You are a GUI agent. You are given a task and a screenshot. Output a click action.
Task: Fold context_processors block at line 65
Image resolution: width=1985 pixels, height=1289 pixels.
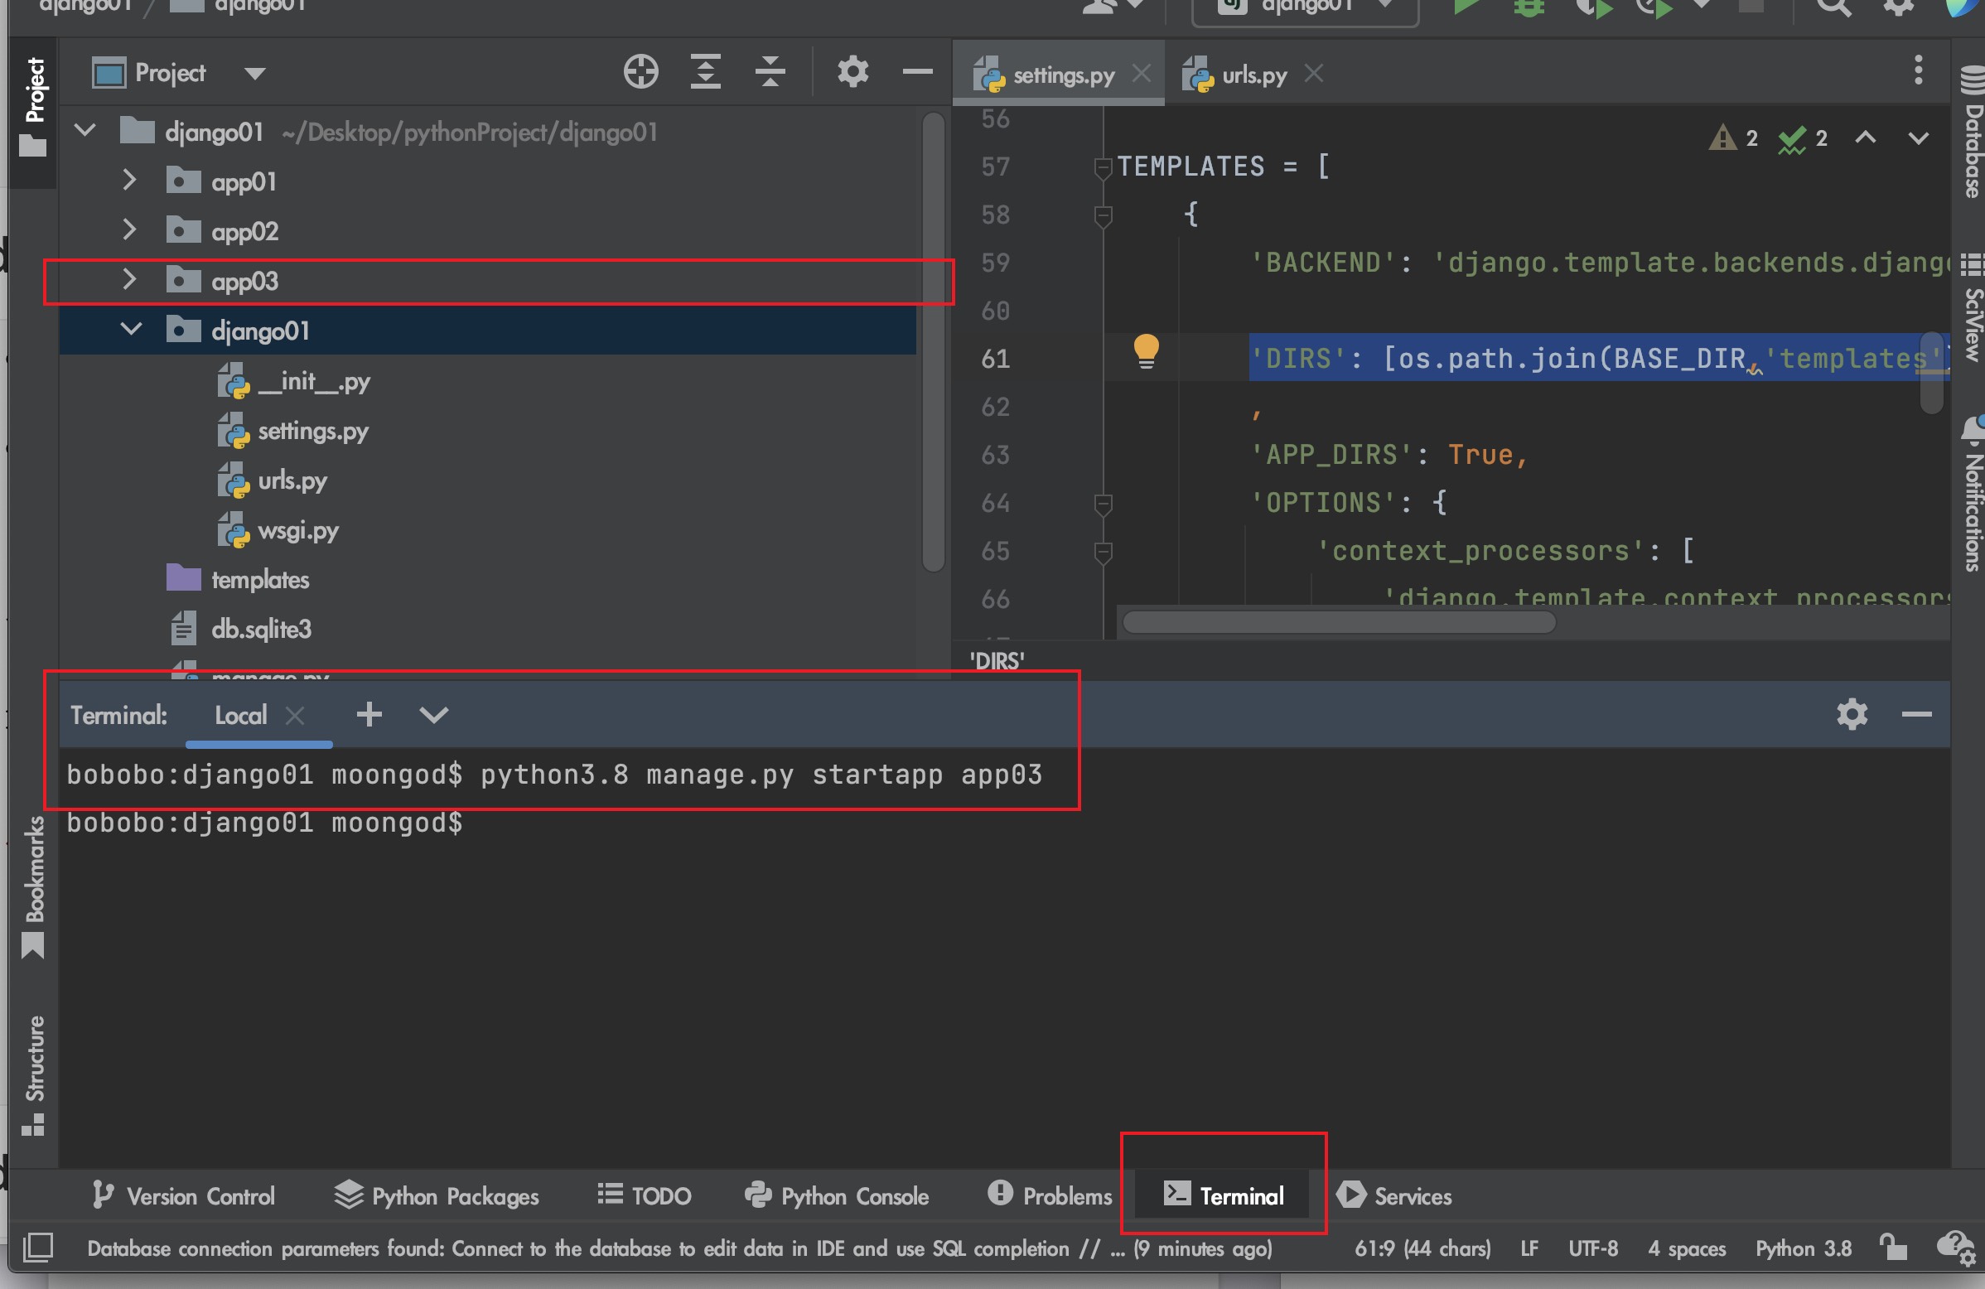coord(1103,552)
